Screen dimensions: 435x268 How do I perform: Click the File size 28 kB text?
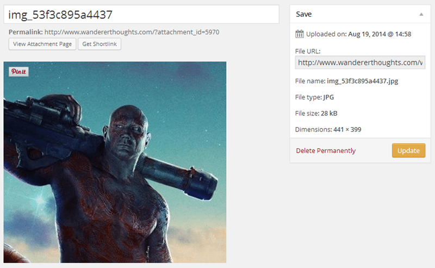[x=316, y=113]
